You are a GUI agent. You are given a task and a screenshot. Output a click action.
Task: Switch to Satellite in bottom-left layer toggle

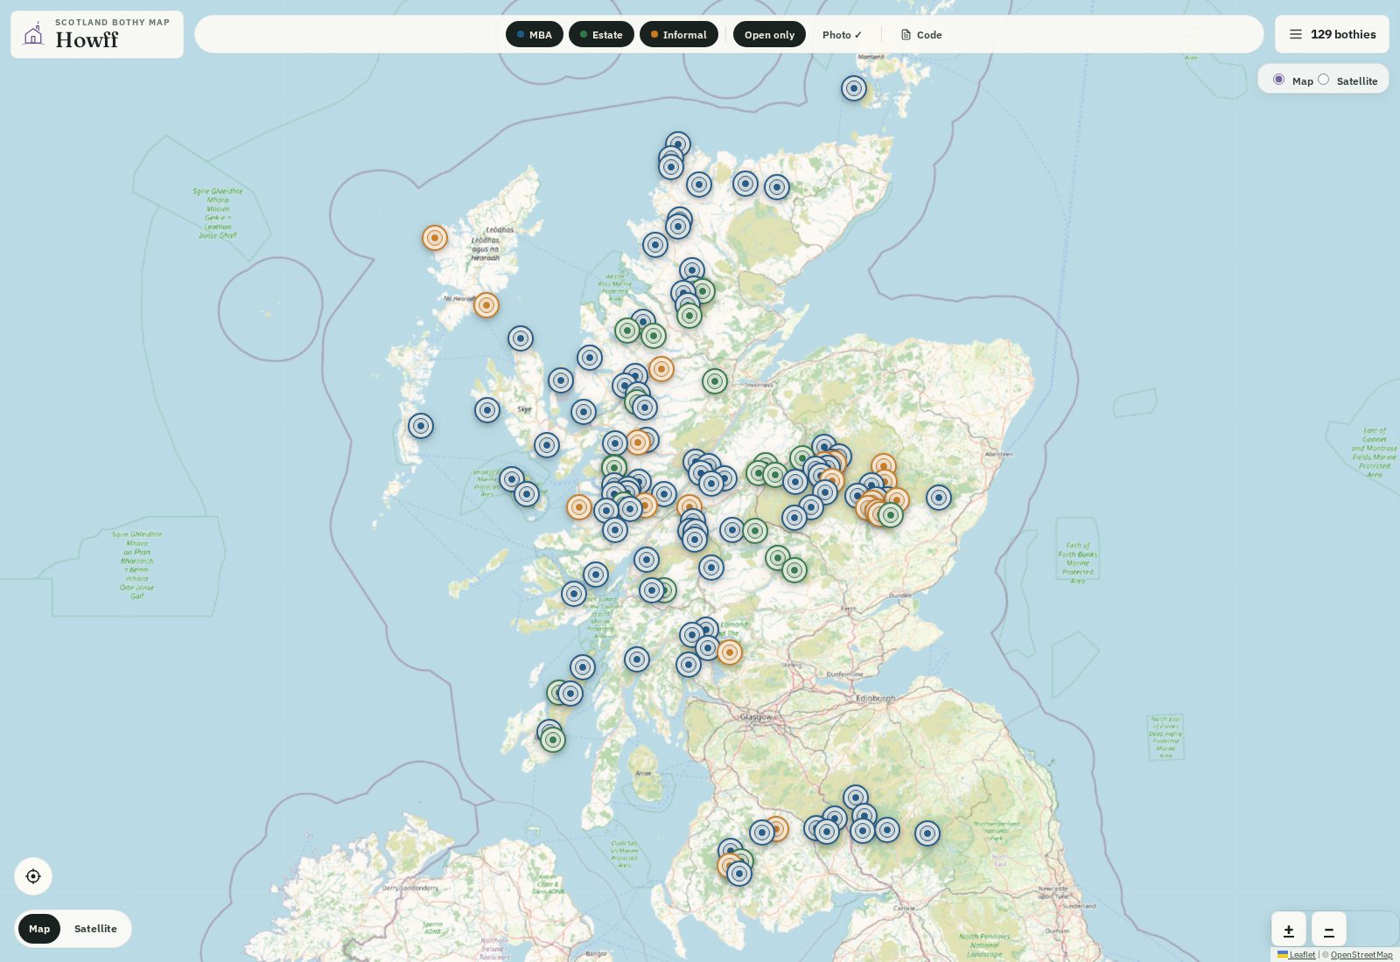click(95, 929)
